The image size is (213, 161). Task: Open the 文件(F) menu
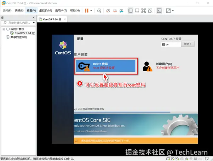click(7, 11)
